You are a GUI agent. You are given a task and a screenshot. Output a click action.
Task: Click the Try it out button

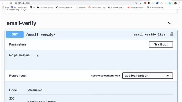(161, 44)
